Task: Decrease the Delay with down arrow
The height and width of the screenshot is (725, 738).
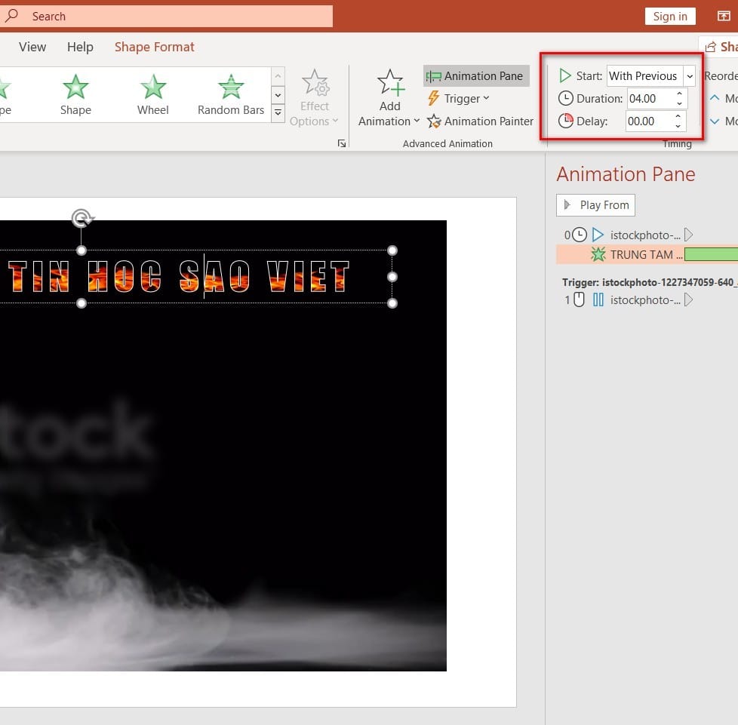Action: click(678, 126)
